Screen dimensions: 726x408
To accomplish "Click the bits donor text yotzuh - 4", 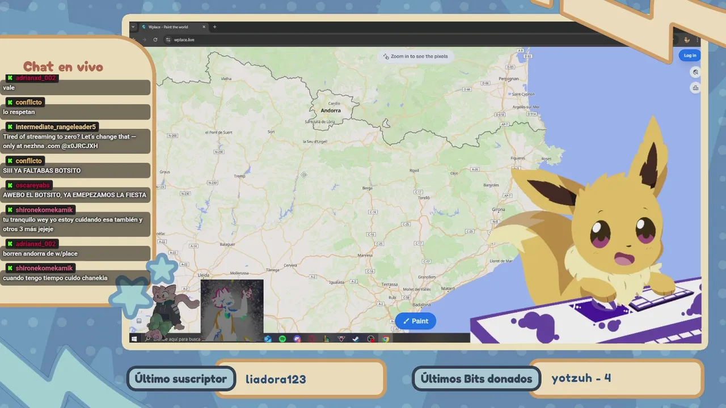I will click(581, 378).
